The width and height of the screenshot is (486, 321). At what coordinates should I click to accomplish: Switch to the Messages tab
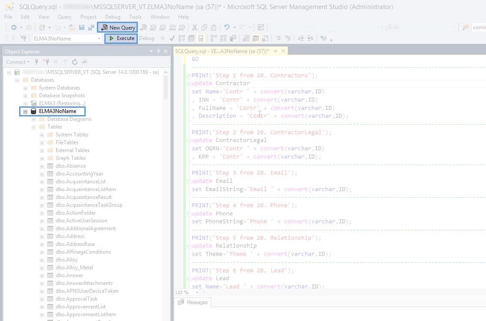click(x=193, y=302)
